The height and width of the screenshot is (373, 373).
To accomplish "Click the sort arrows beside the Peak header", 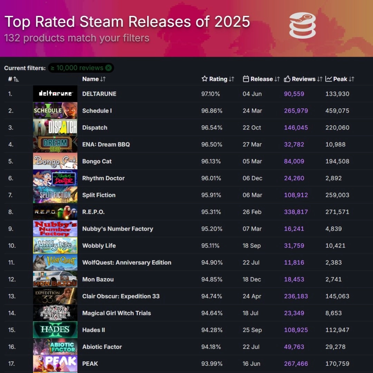I will pos(352,79).
